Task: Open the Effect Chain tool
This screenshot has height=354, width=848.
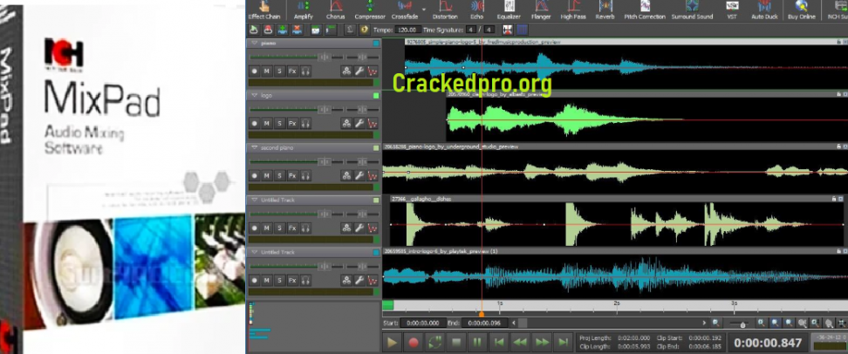Action: (x=264, y=10)
